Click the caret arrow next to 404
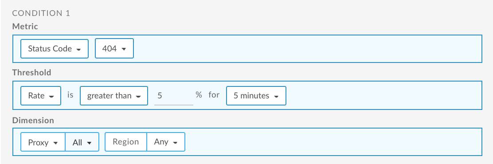Image resolution: width=493 pixels, height=164 pixels. click(x=124, y=49)
